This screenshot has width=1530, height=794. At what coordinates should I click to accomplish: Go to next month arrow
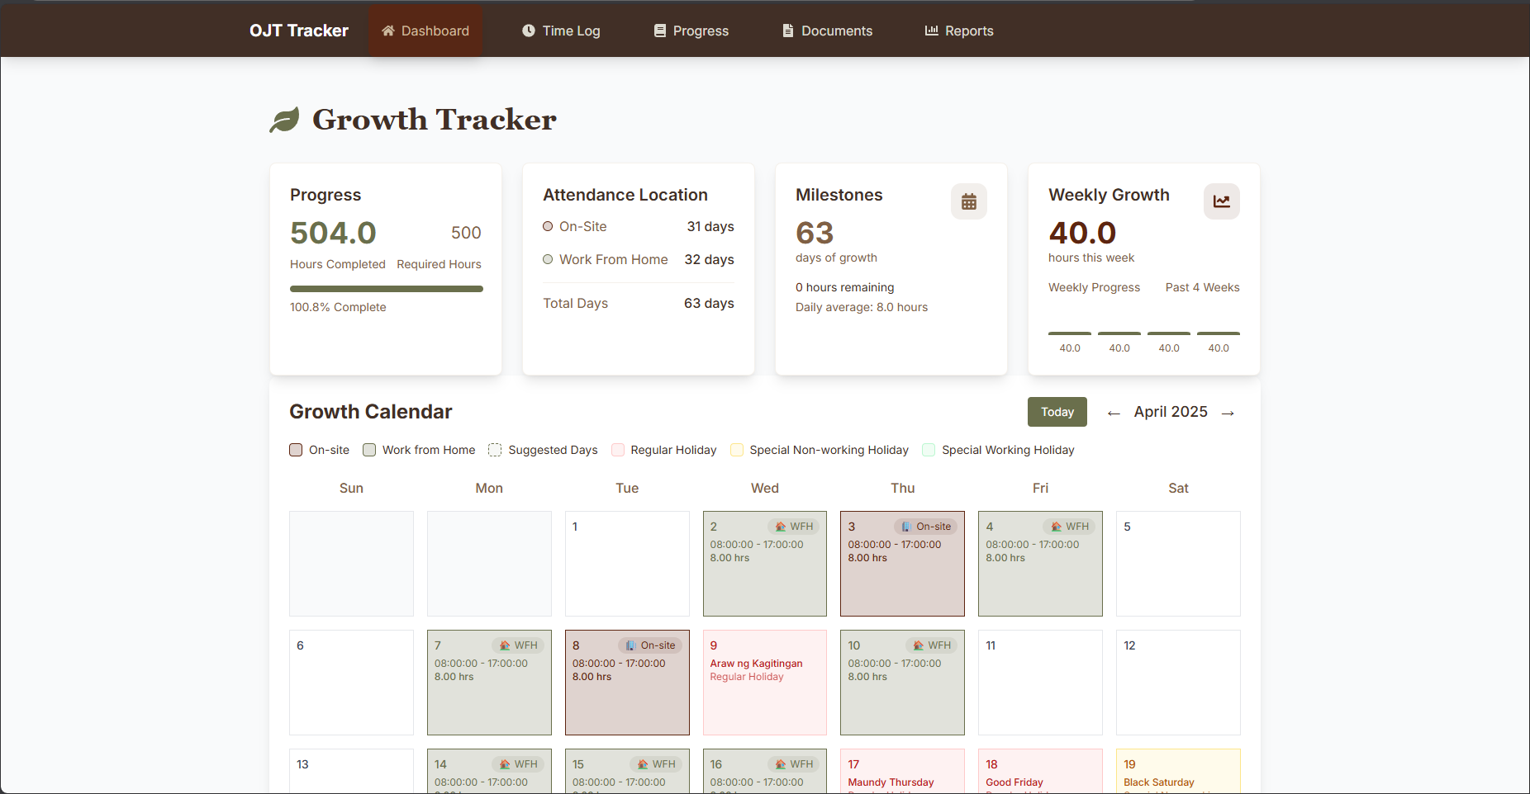[1228, 413]
